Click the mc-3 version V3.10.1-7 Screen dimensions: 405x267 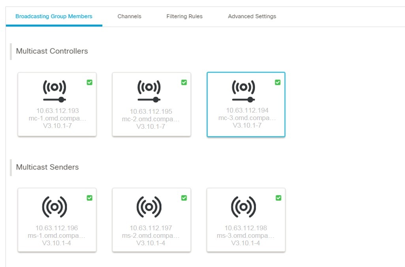pos(247,126)
